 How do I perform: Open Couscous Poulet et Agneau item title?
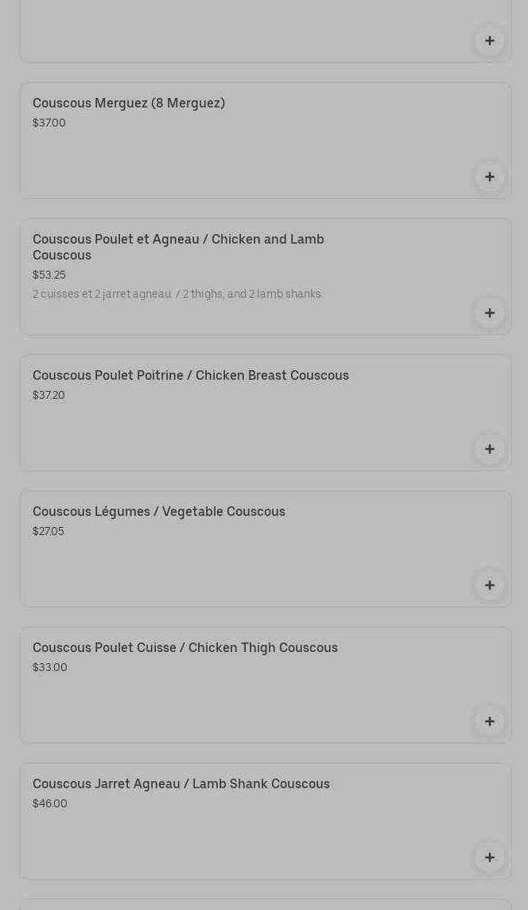coord(178,248)
